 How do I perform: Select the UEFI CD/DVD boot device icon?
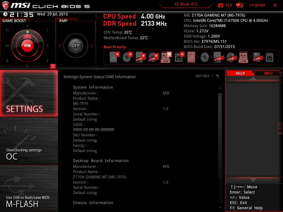pos(127,57)
